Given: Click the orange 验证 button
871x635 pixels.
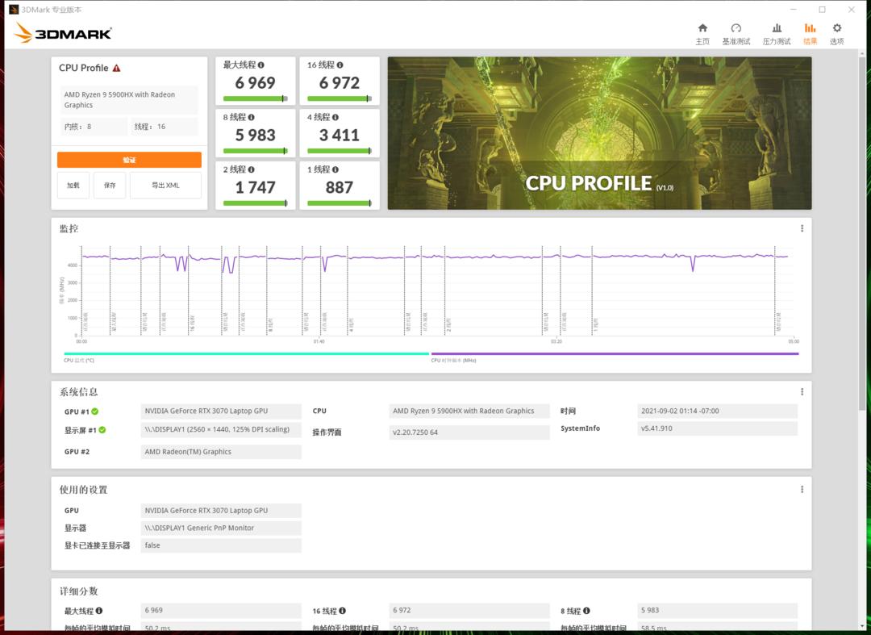Looking at the screenshot, I should click(x=129, y=160).
